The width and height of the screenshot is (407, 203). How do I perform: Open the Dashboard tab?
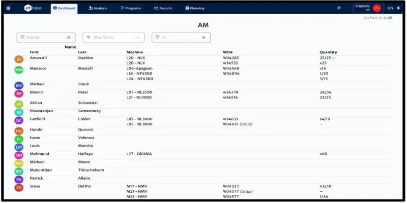pyautogui.click(x=64, y=8)
